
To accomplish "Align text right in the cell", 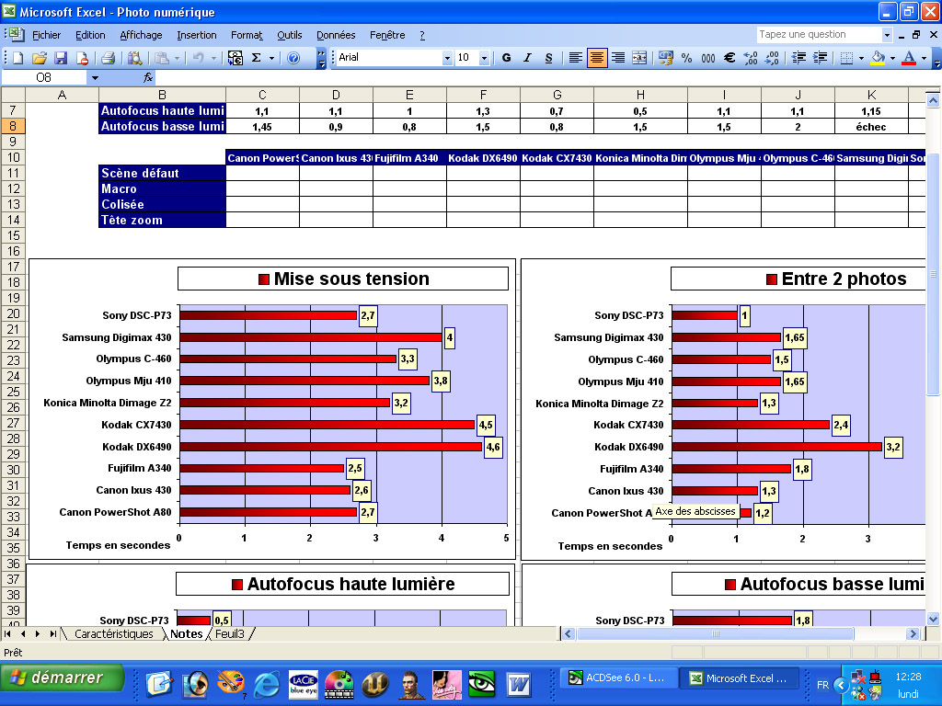I will click(617, 58).
